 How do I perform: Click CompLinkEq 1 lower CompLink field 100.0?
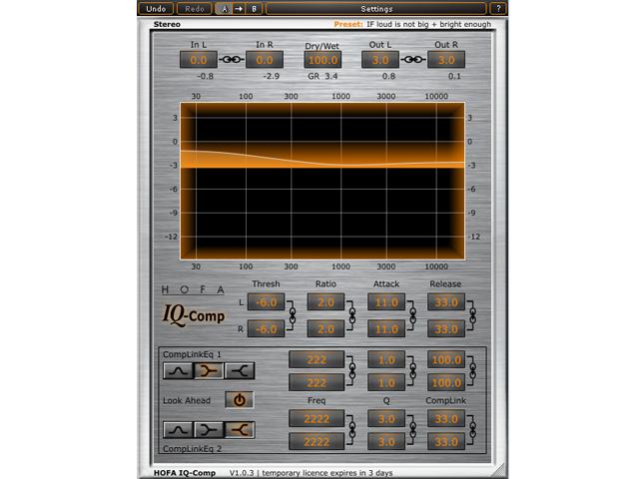point(446,383)
